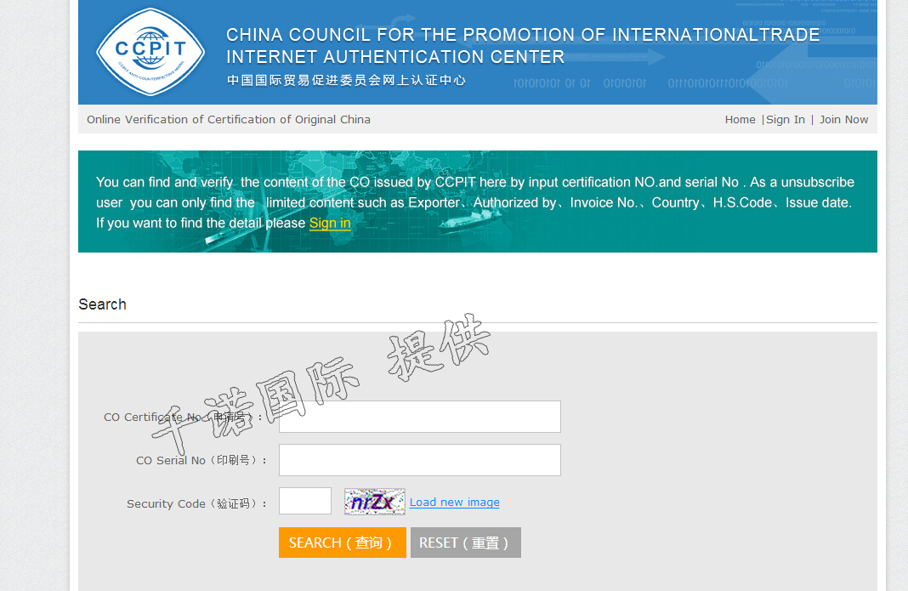Click the Search section heading
This screenshot has height=591, width=908.
point(102,304)
